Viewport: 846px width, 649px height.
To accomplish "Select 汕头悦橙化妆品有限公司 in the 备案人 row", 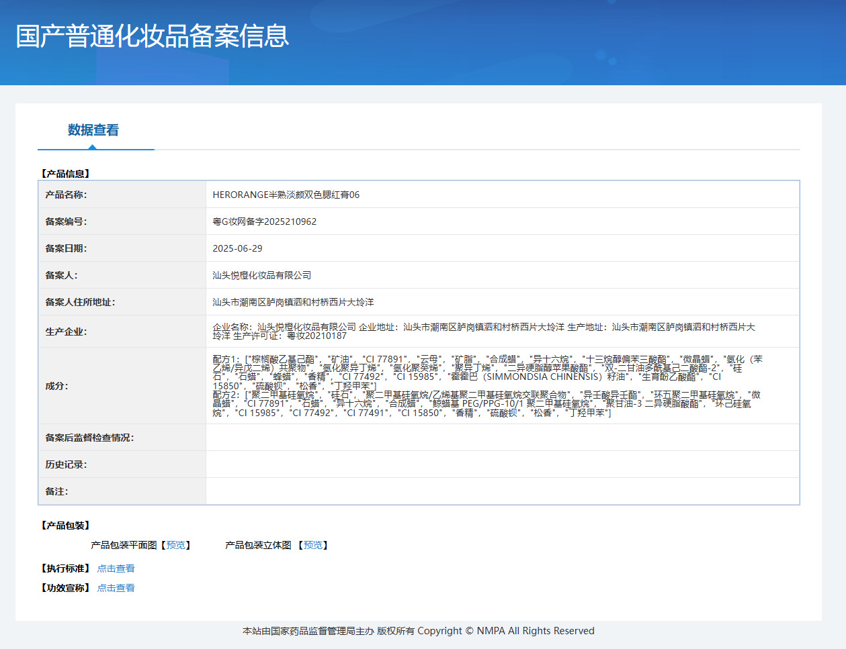I will pos(262,275).
